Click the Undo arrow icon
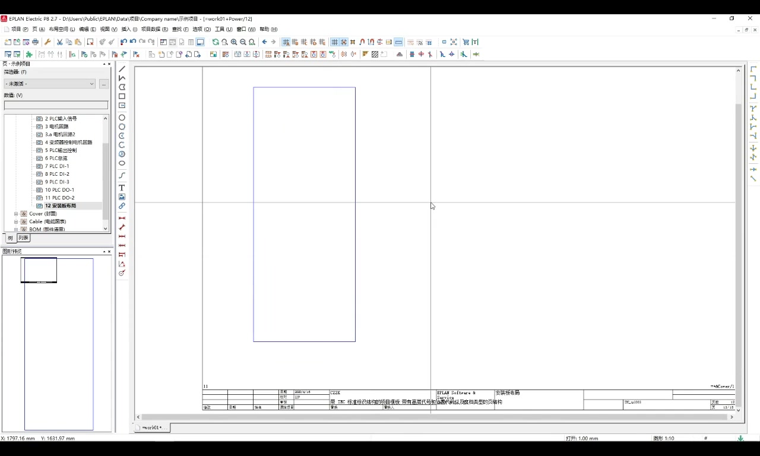 132,42
